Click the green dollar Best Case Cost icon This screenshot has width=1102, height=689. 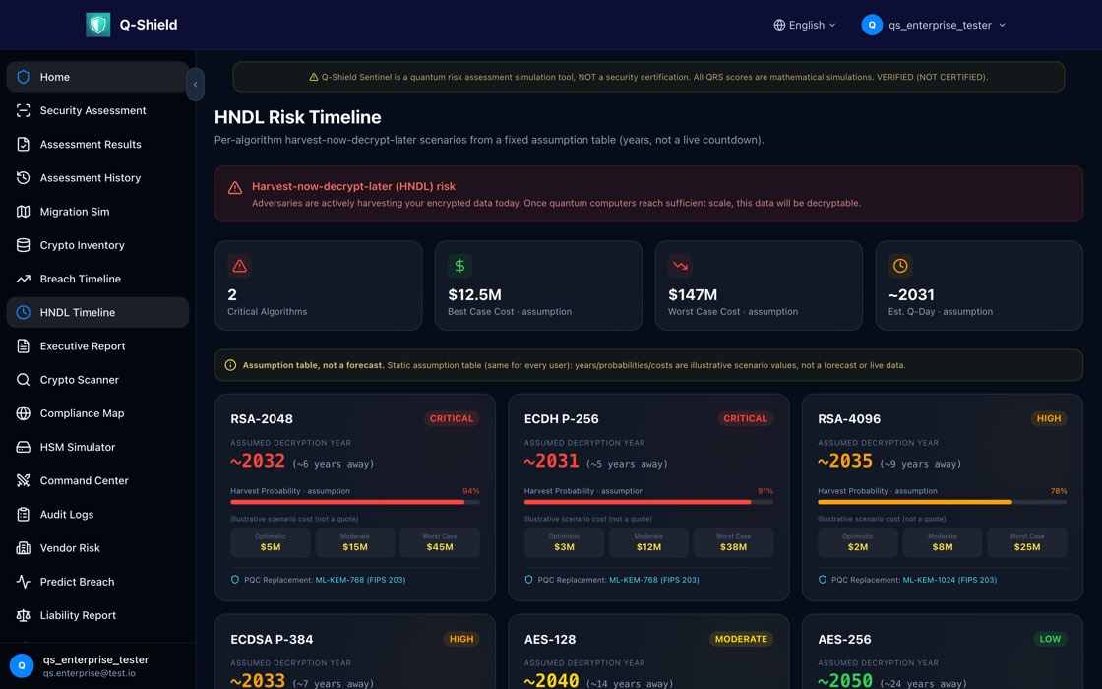(459, 266)
